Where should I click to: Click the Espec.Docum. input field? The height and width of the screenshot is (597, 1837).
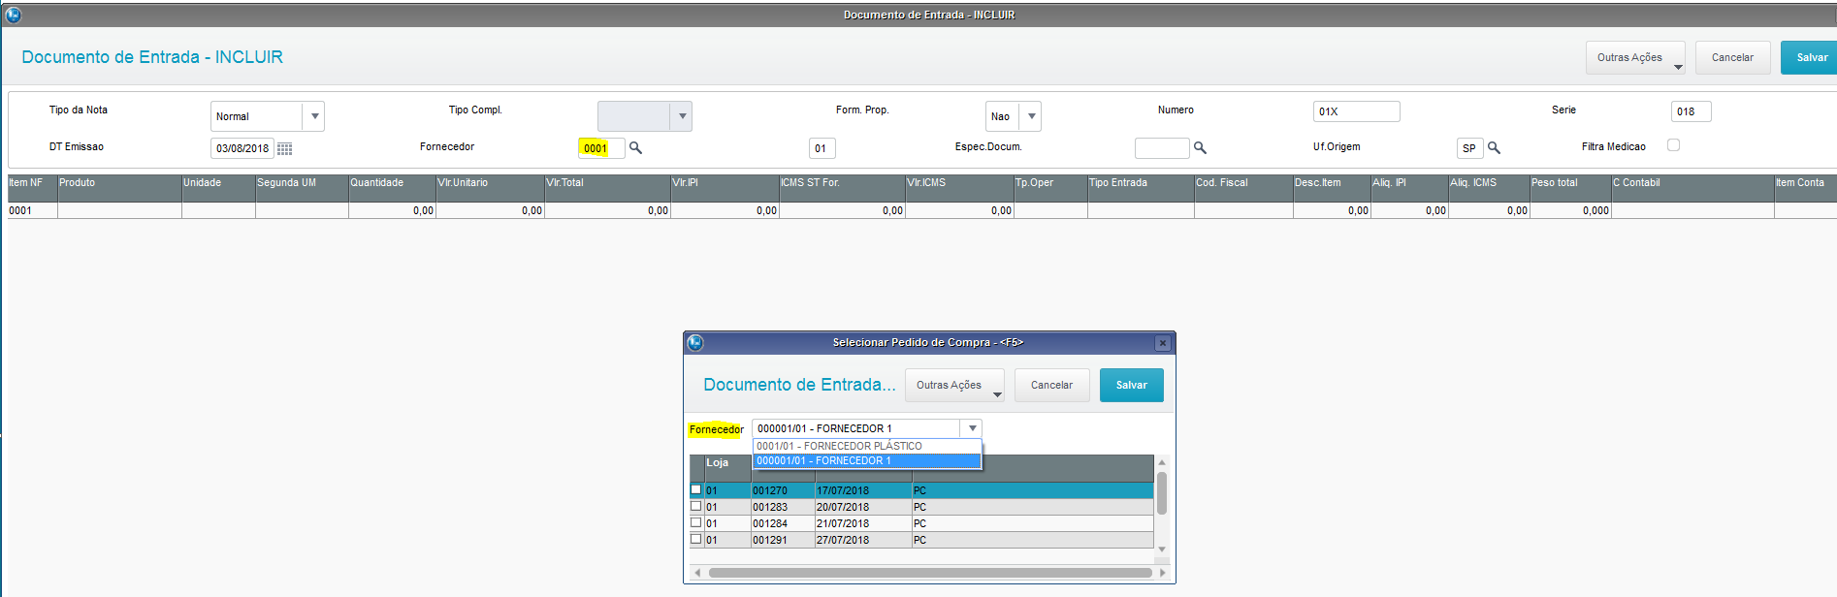click(1161, 148)
